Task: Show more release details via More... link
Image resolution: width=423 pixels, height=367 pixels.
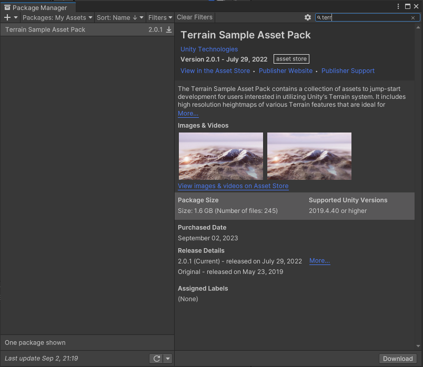Action: click(x=319, y=261)
